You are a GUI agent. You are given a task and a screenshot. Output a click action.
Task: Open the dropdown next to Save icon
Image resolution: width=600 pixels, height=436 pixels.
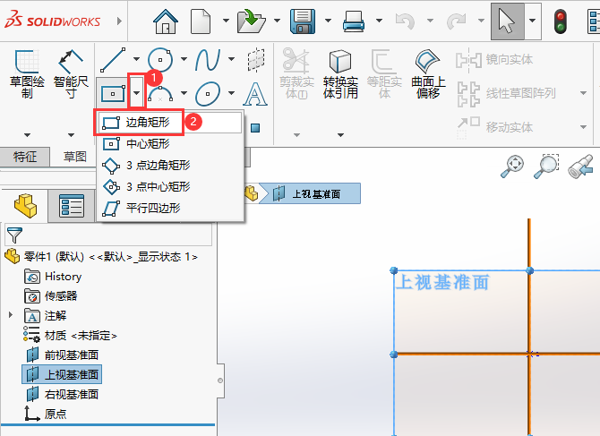point(329,21)
